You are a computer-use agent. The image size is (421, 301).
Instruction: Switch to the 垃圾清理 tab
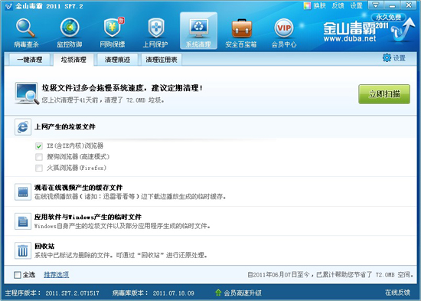73,60
